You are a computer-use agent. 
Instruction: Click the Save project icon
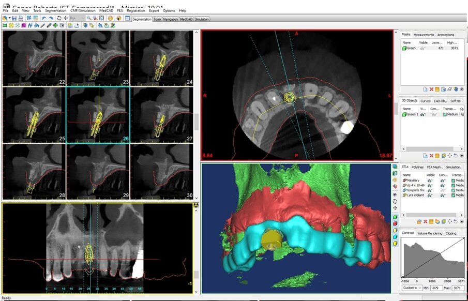point(14,18)
